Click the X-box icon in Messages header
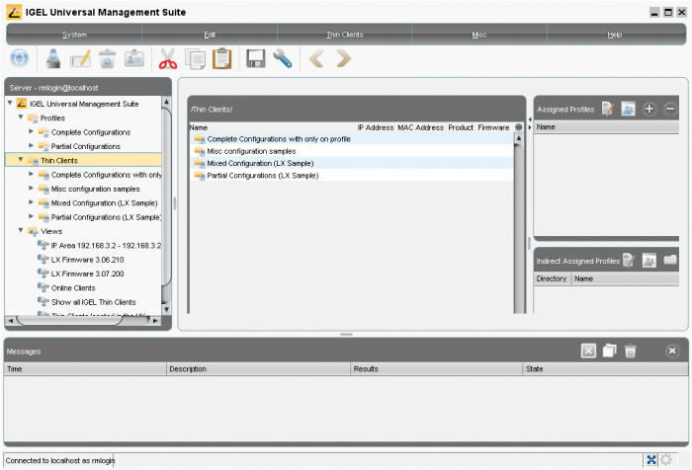This screenshot has width=692, height=470. (588, 351)
